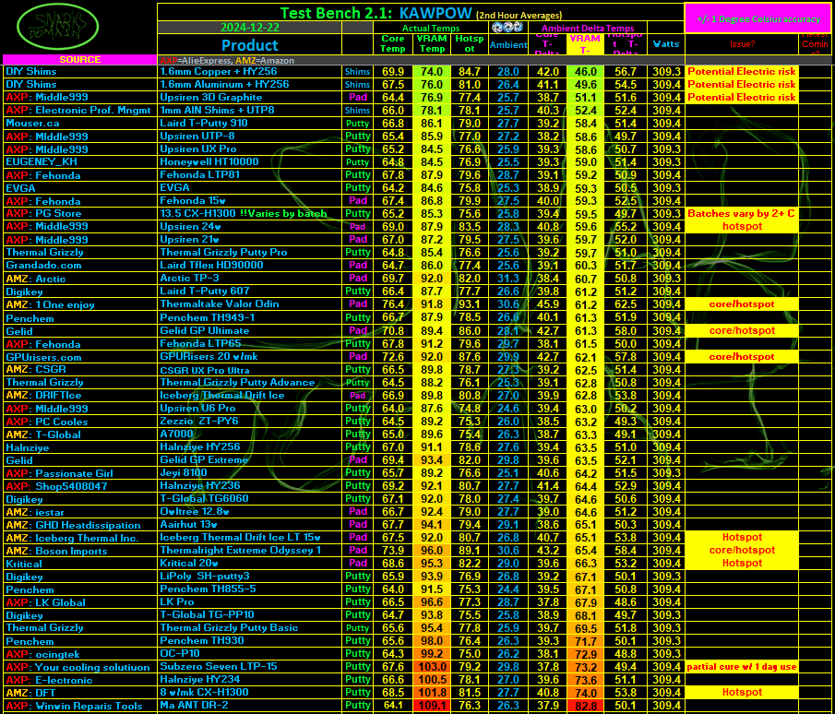Select the Gelid GP Extreme cell
Screen dimensions: 835x714
pos(250,460)
